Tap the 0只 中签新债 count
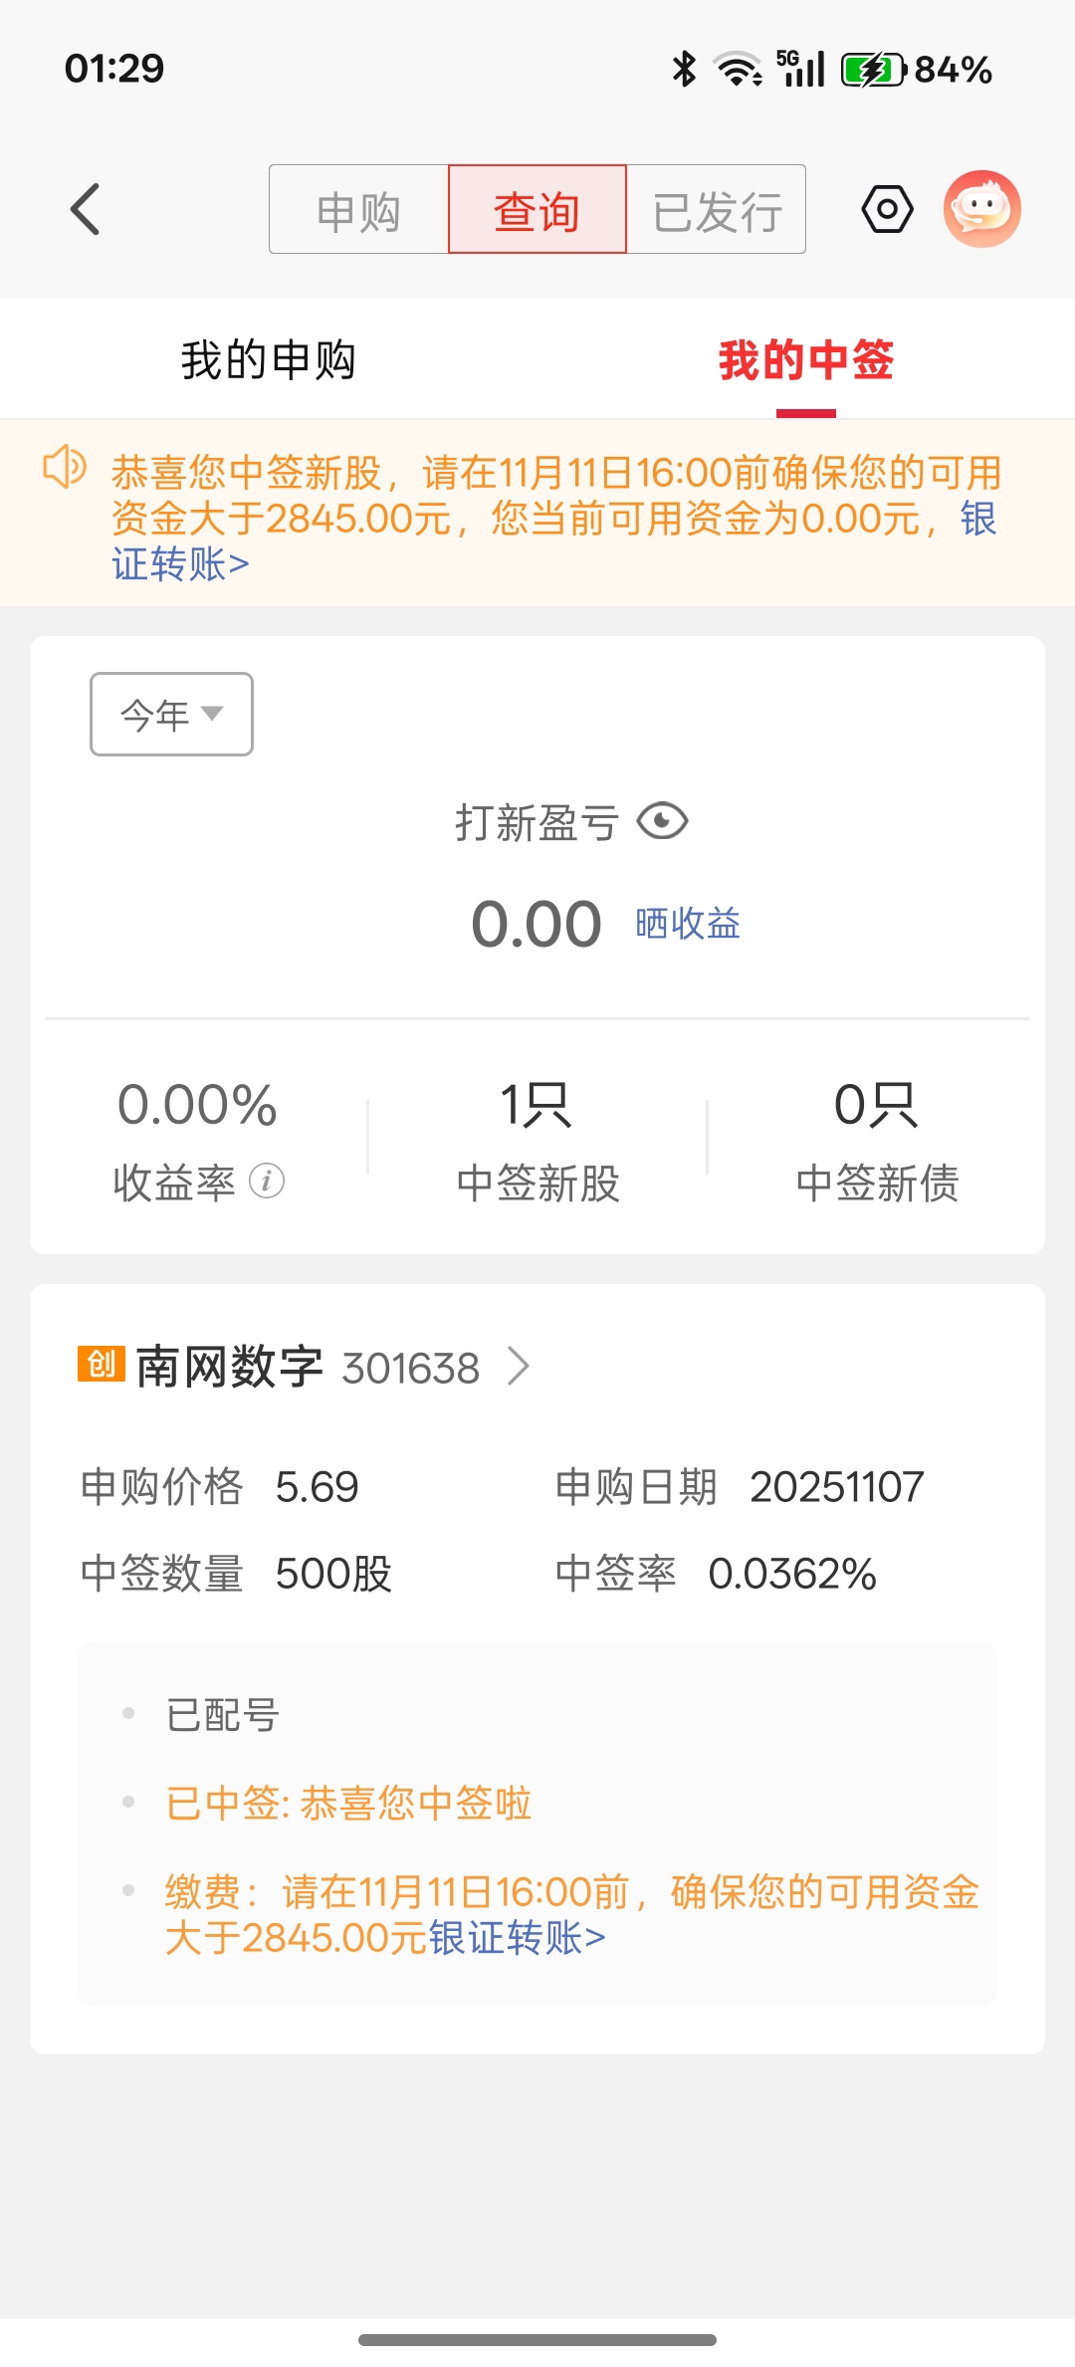Image resolution: width=1075 pixels, height=2367 pixels. pos(877,1105)
